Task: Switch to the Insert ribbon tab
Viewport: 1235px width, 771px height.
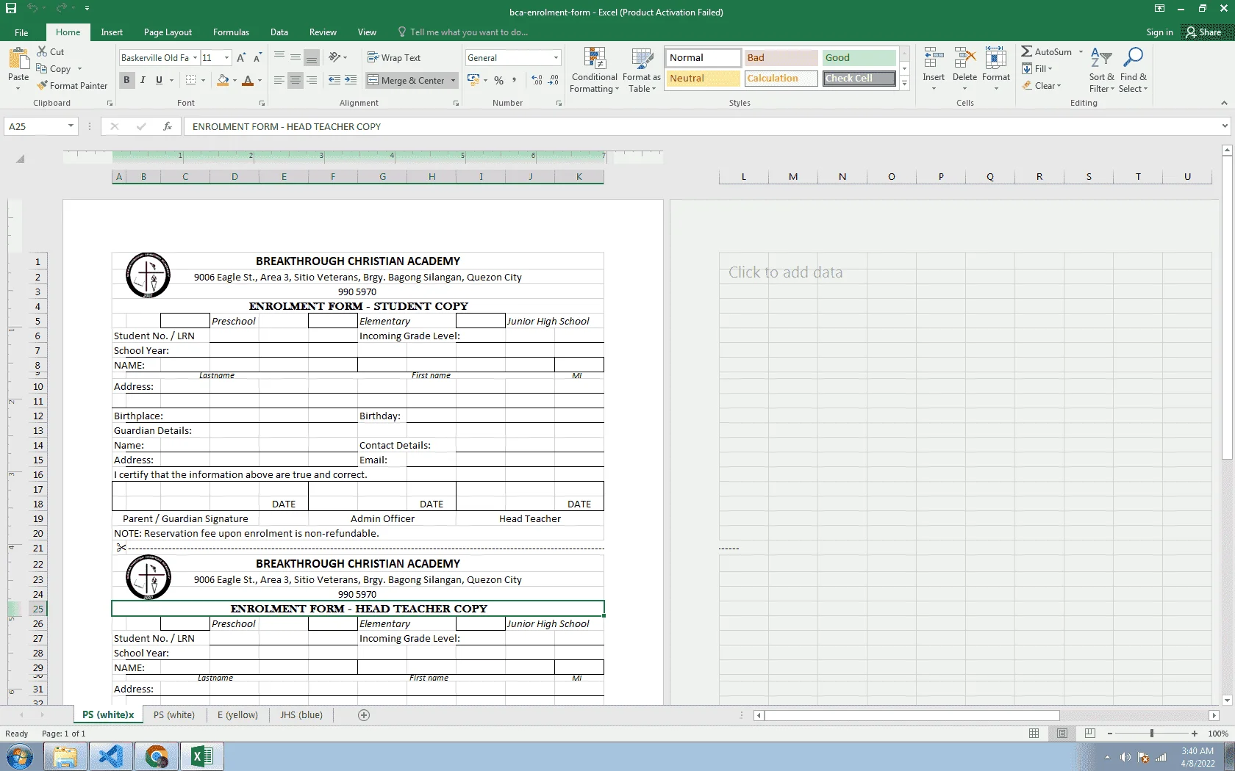Action: point(112,32)
